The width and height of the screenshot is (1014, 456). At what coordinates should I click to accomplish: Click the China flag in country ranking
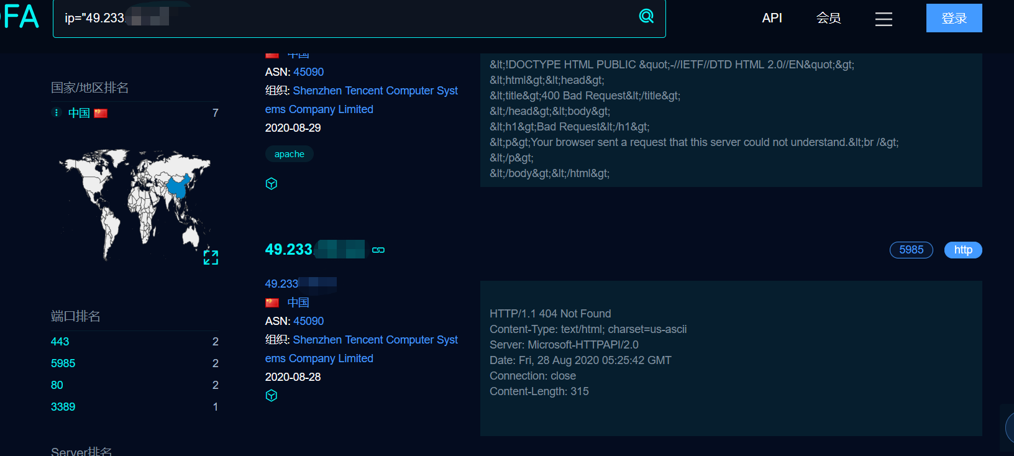[101, 113]
